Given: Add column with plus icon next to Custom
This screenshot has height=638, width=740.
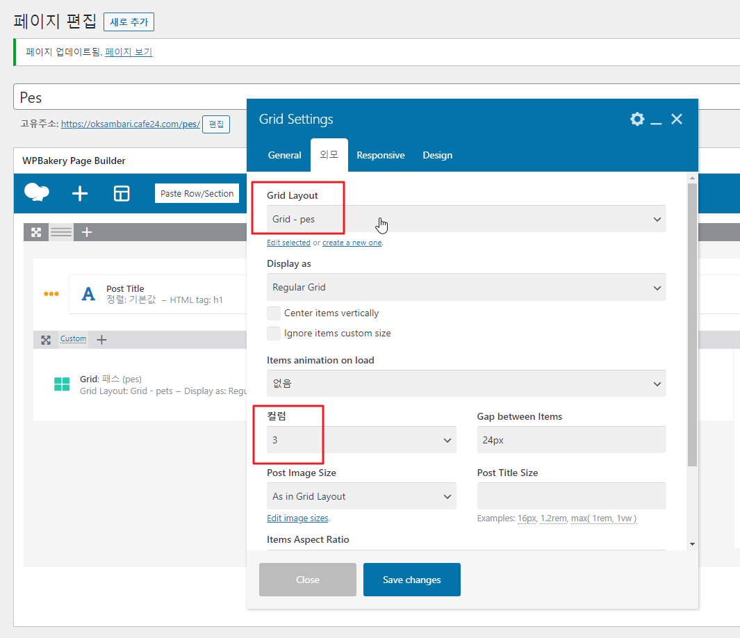Looking at the screenshot, I should click(x=101, y=340).
